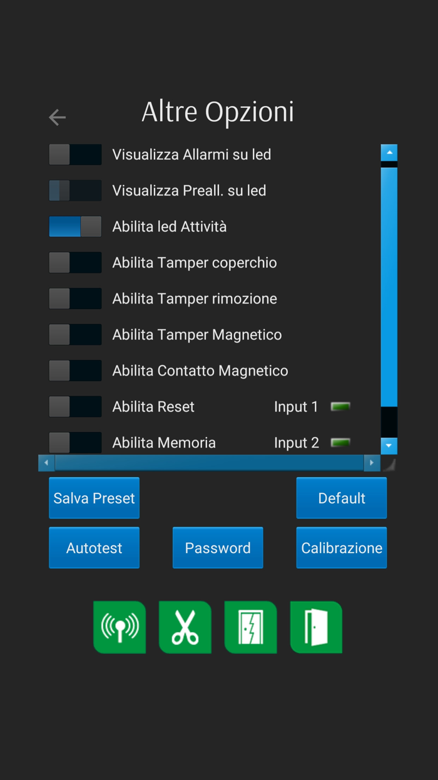Enable Visualizza Allarmi su led
This screenshot has height=780, width=438.
(x=75, y=154)
